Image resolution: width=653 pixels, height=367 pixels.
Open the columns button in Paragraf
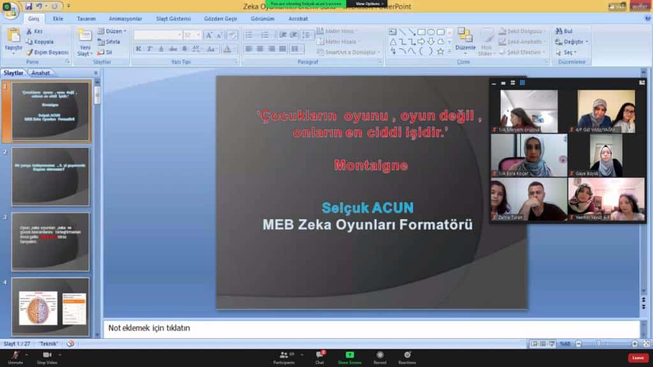point(297,49)
